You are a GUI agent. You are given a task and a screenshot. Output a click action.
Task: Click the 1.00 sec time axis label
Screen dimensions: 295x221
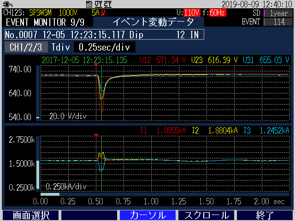pyautogui.click(x=151, y=202)
